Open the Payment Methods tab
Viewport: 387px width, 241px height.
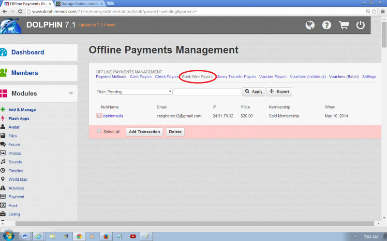(x=111, y=77)
